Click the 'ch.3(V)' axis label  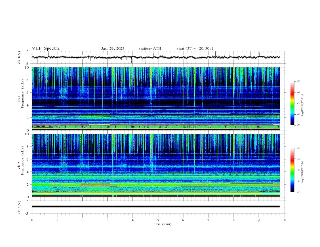coord(19,207)
